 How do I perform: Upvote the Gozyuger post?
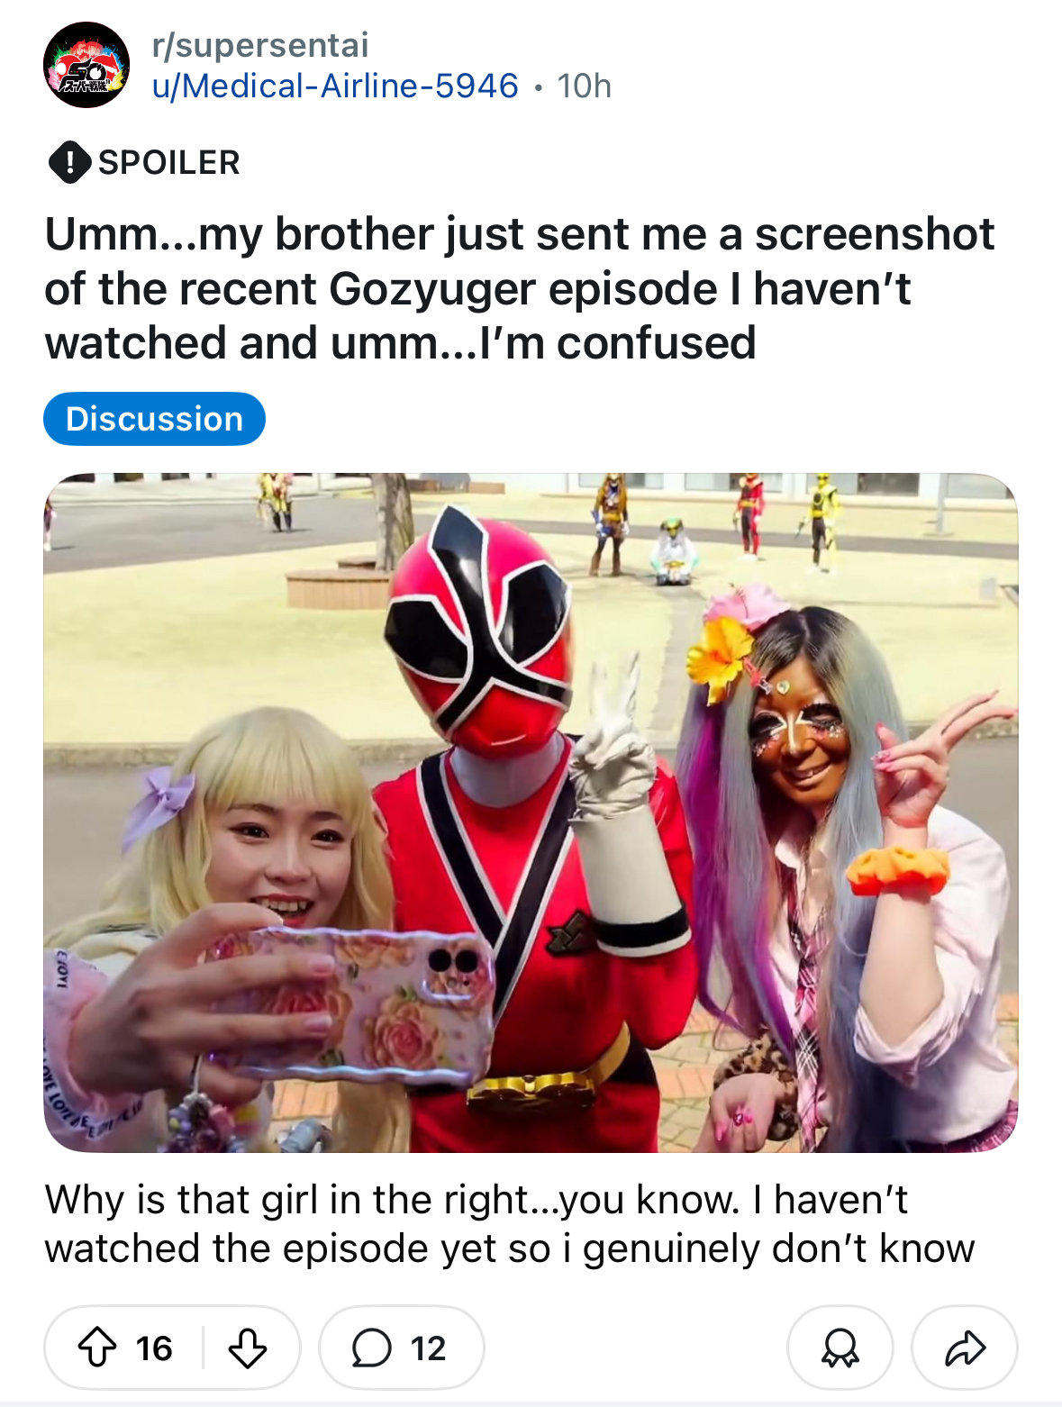(97, 1348)
